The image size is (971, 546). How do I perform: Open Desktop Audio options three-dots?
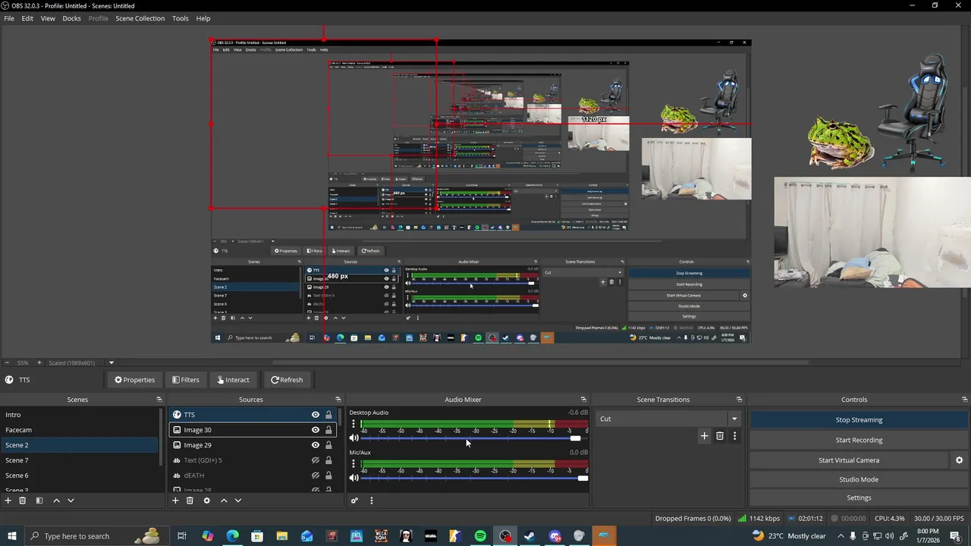[x=353, y=424]
